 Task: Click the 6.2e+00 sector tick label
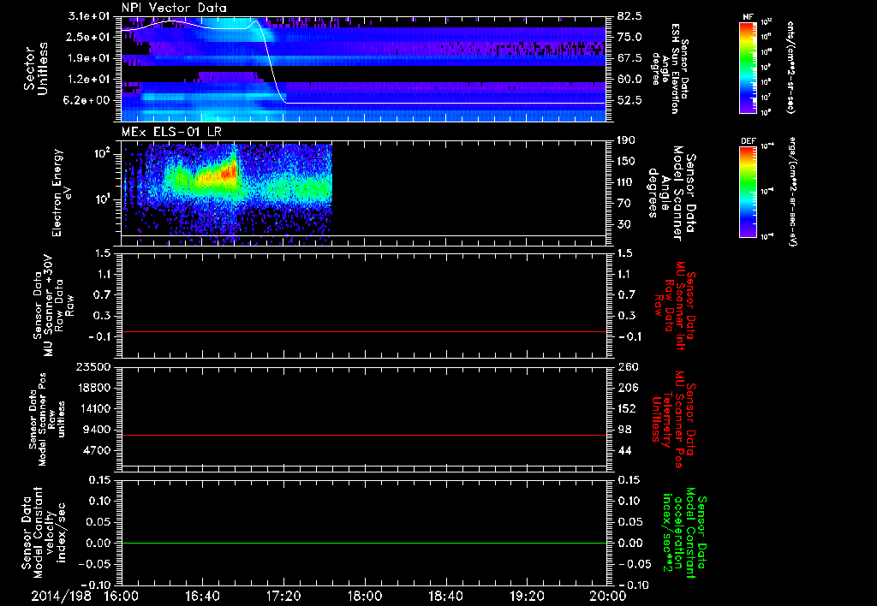point(88,100)
